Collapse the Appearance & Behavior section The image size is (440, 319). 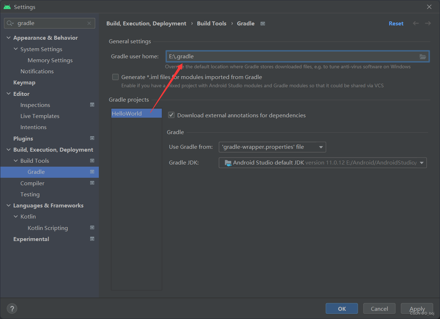point(8,38)
